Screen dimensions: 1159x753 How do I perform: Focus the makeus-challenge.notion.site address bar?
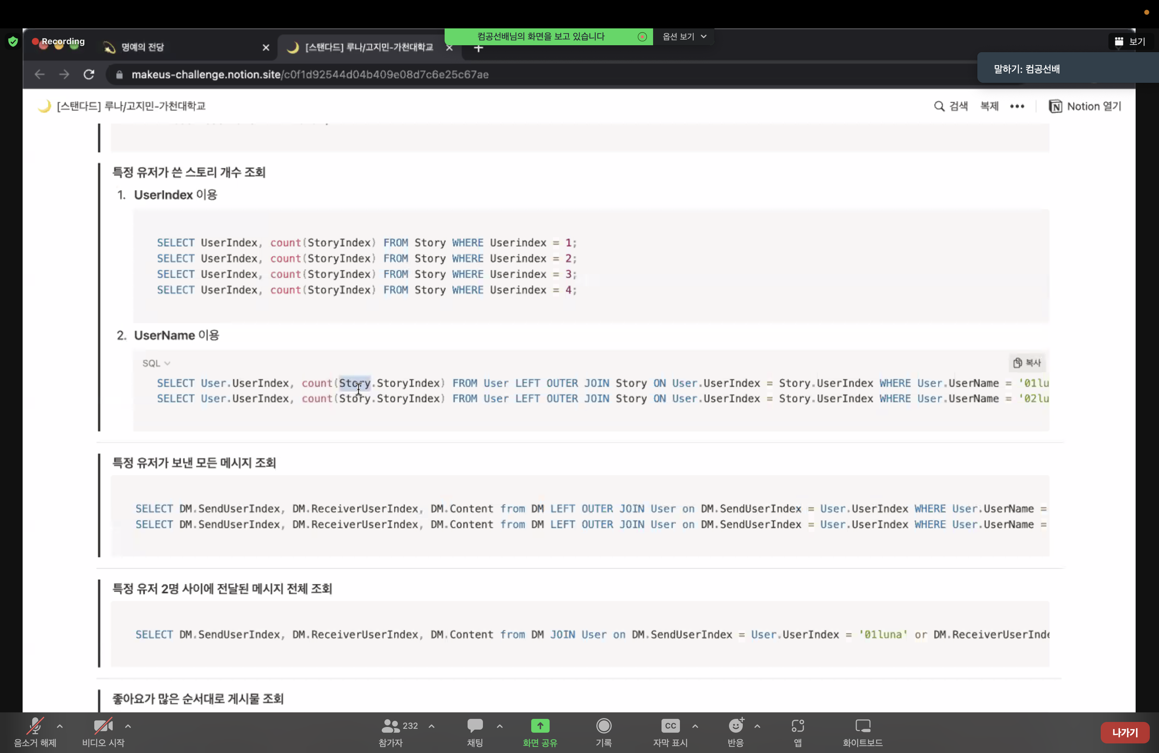point(310,74)
